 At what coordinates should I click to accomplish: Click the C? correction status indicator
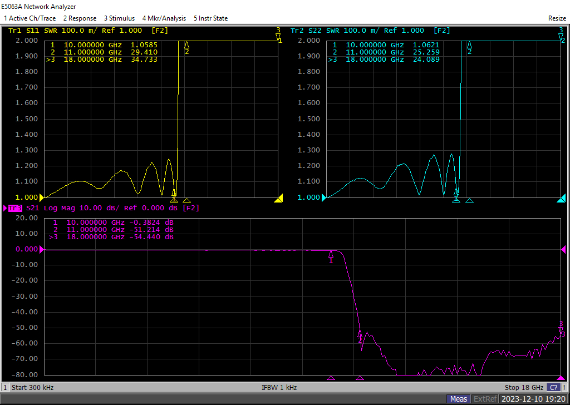tap(554, 387)
